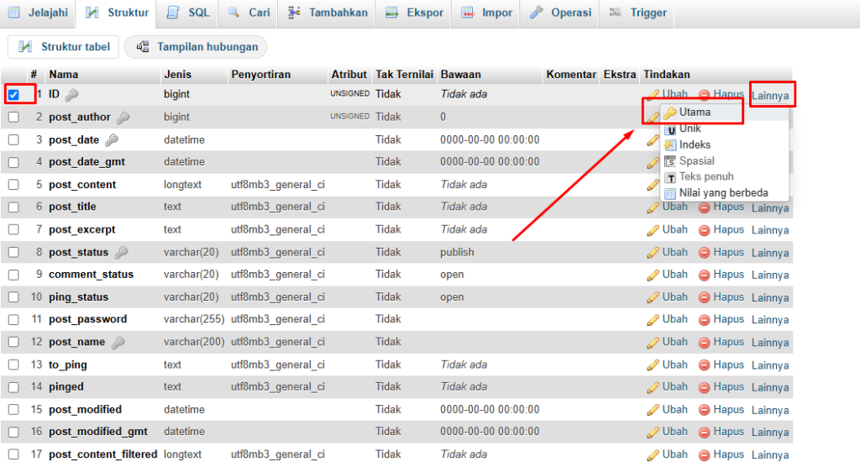Switch to the SQL tab
The image size is (860, 462).
187,13
